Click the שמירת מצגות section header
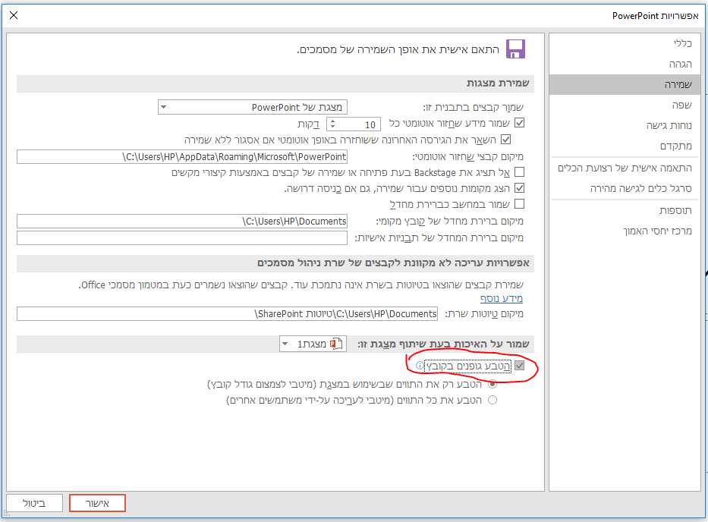The height and width of the screenshot is (522, 708). (x=275, y=83)
